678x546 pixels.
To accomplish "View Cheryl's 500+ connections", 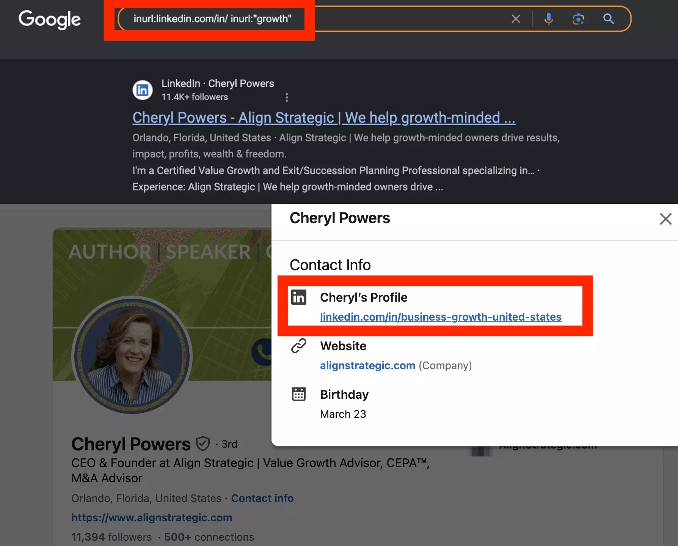I will point(209,537).
